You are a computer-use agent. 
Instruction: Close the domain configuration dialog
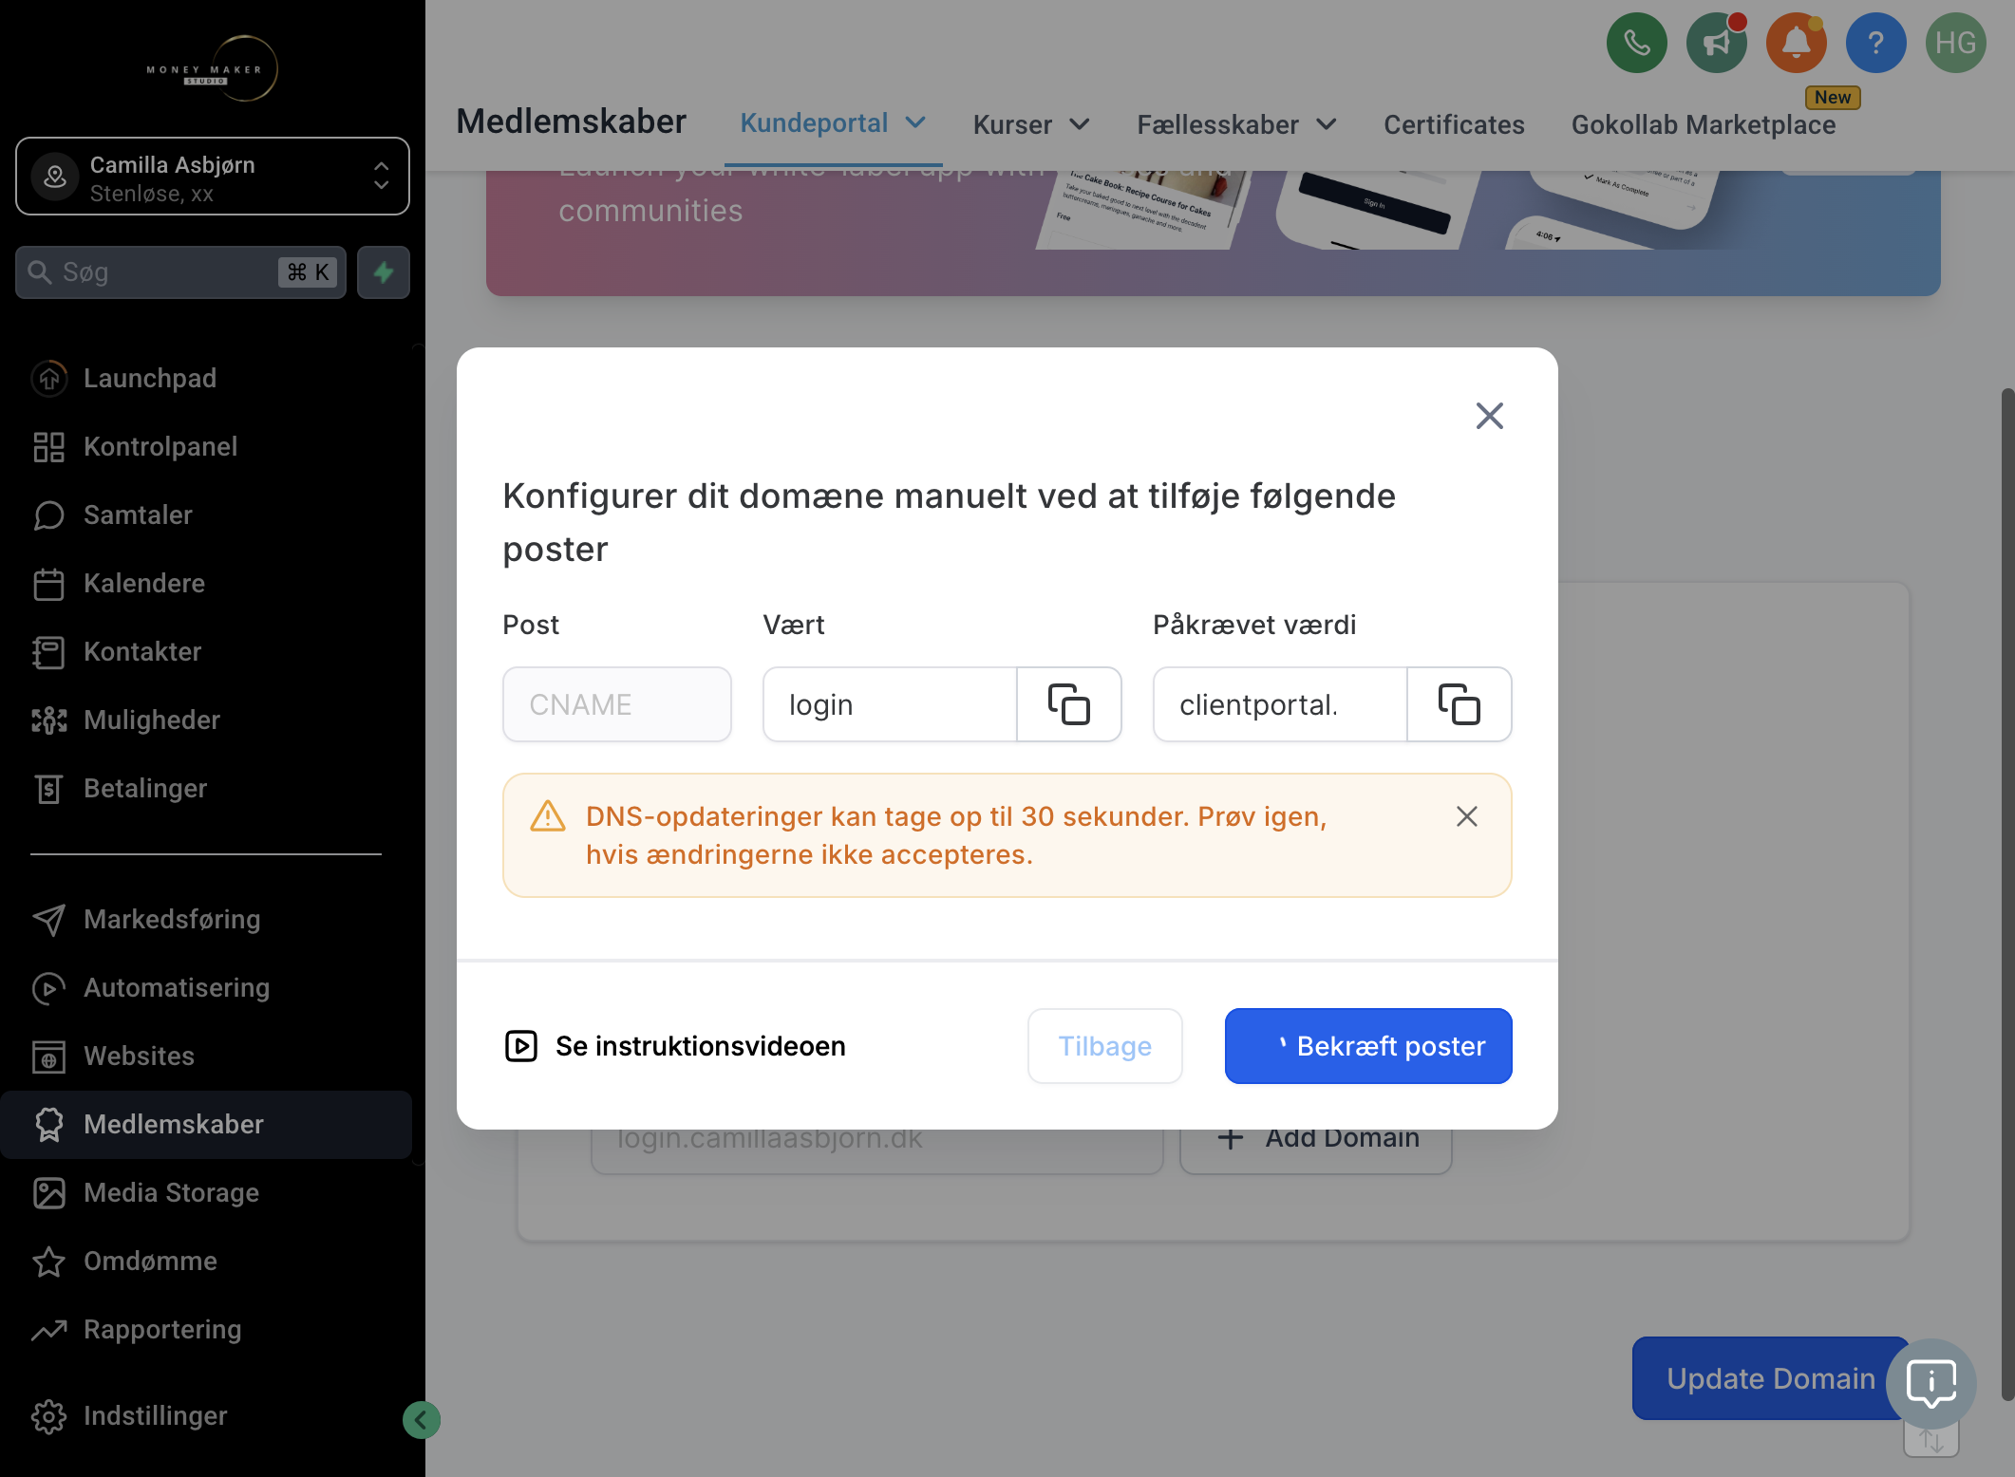pos(1489,416)
